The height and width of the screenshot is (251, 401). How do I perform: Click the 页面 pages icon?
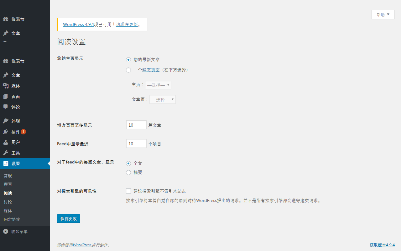point(6,96)
